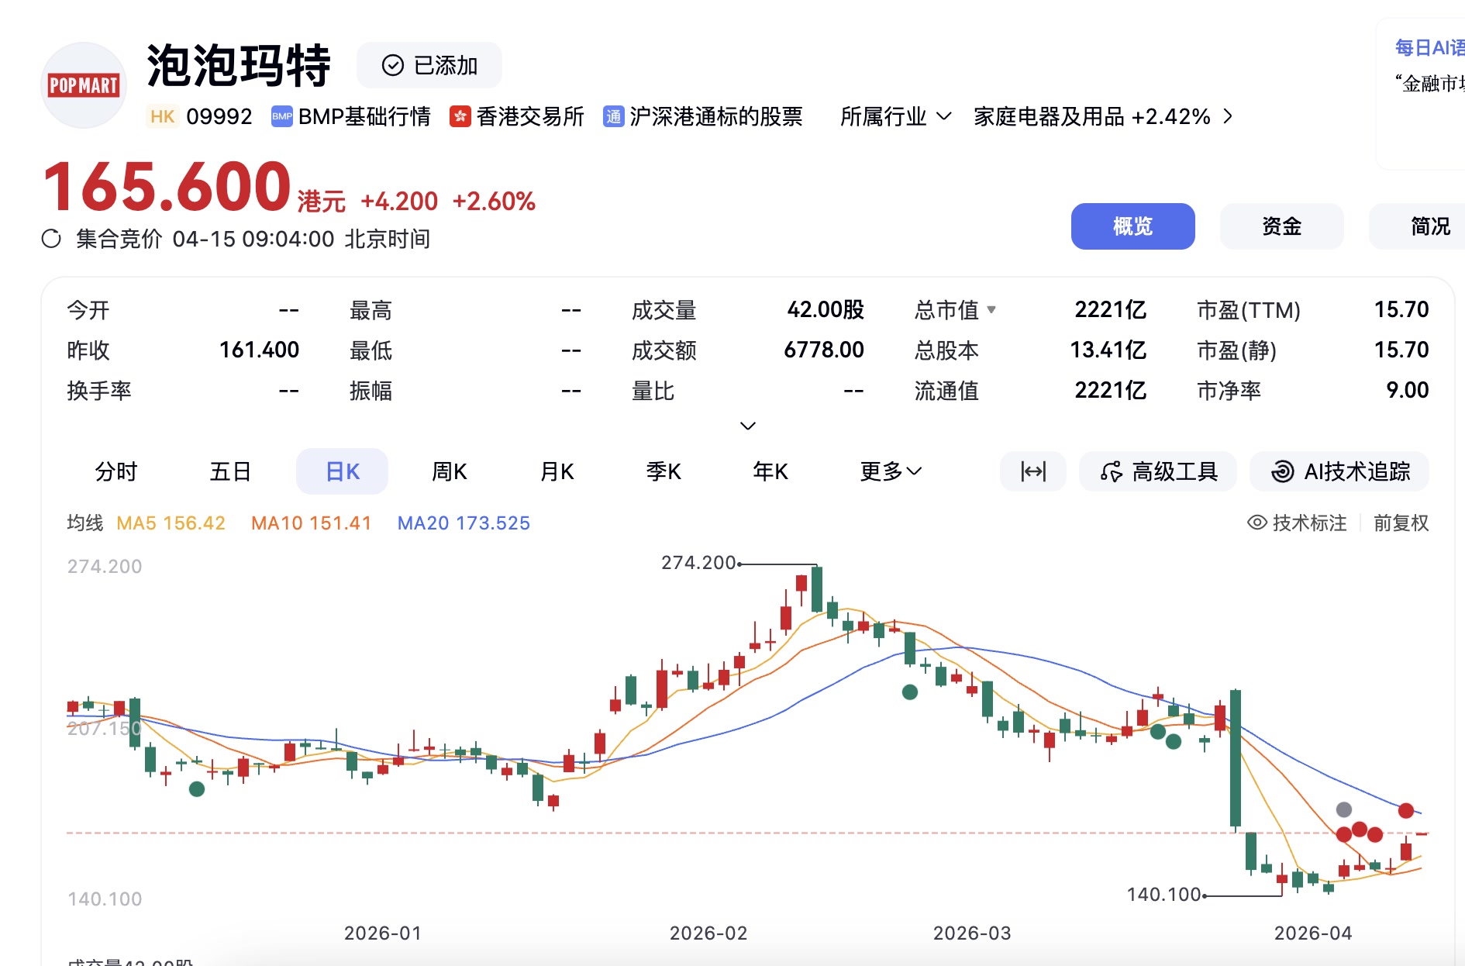
Task: Select the 分时 intraday tab
Action: point(116,471)
